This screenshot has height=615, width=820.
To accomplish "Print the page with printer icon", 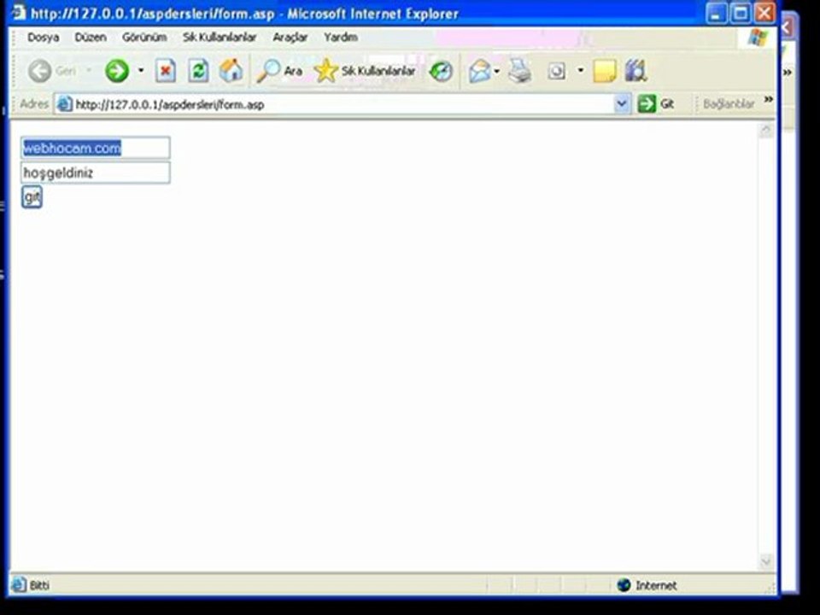I will pos(520,71).
